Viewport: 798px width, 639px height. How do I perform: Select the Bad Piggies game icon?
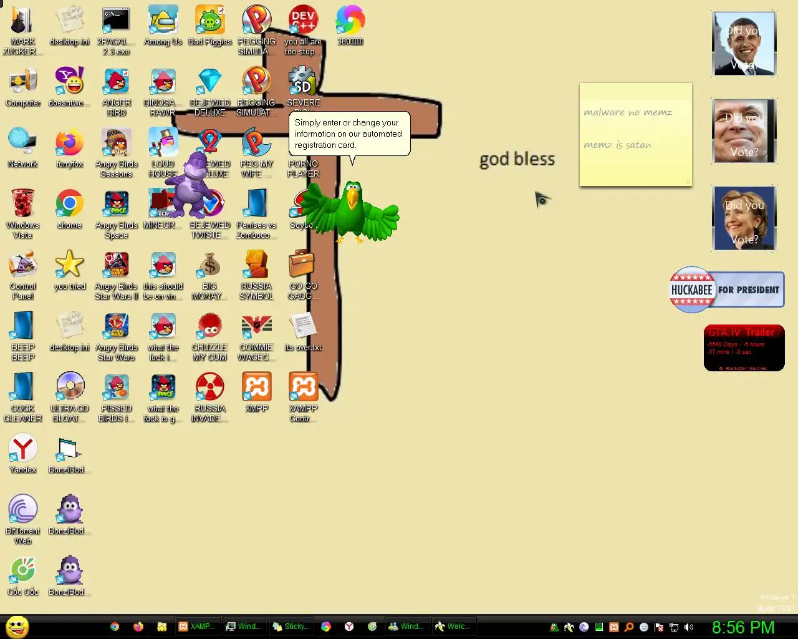click(x=210, y=25)
